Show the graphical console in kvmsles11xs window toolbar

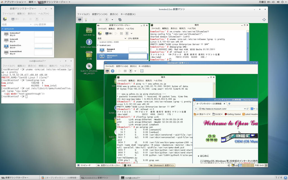pyautogui.click(x=80, y=20)
